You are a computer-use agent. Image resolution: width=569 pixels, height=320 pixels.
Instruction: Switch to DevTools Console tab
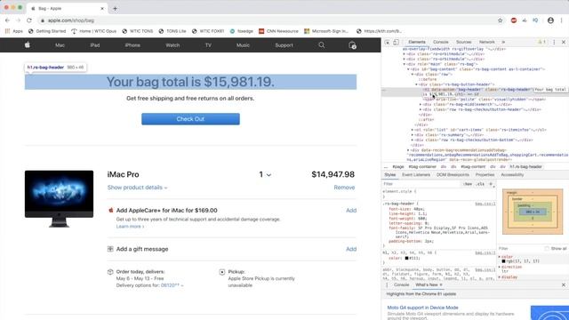coord(441,42)
